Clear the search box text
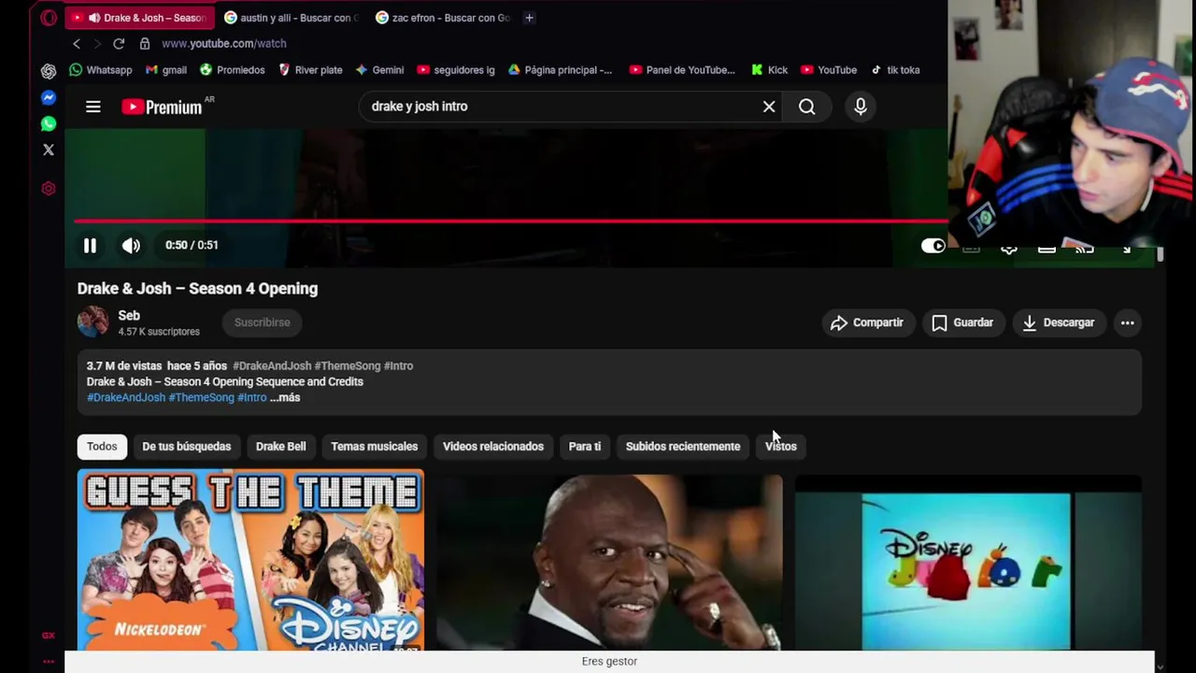Viewport: 1196px width, 673px height. point(769,107)
